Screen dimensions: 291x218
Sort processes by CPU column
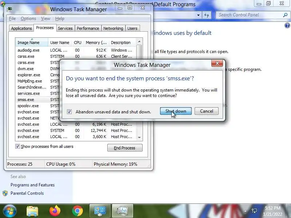[x=77, y=43]
